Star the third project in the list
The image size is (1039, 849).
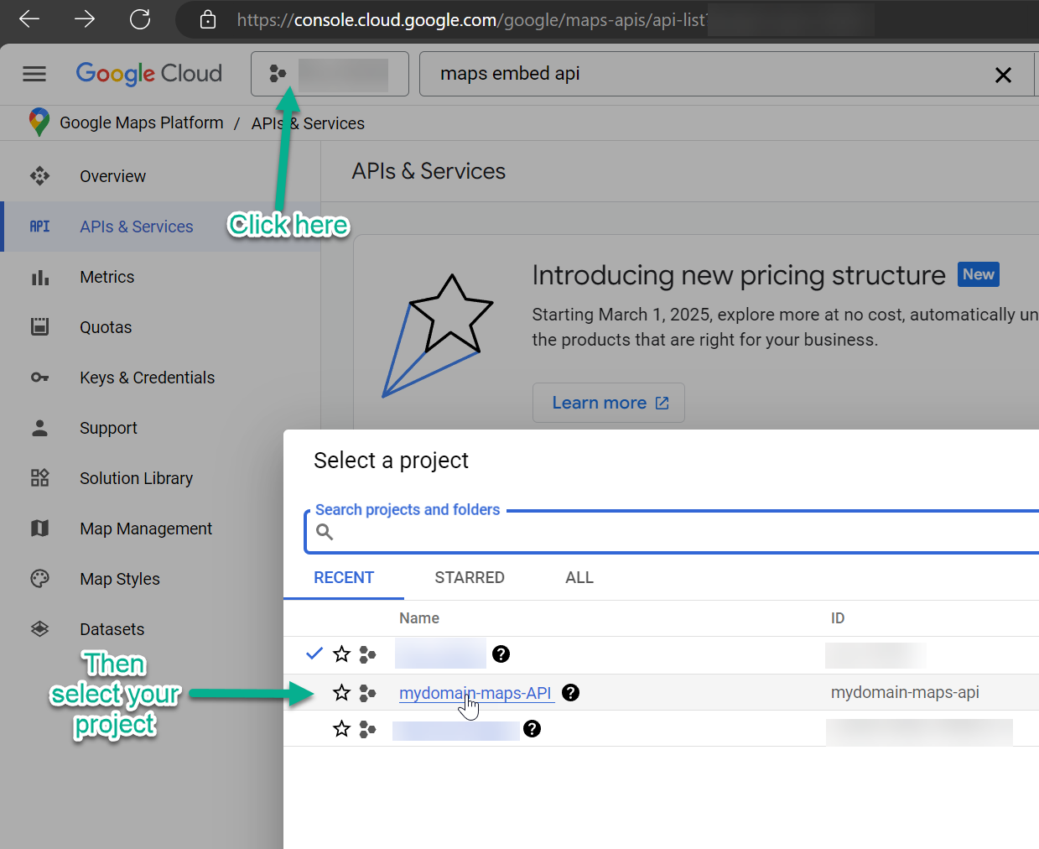coord(341,729)
